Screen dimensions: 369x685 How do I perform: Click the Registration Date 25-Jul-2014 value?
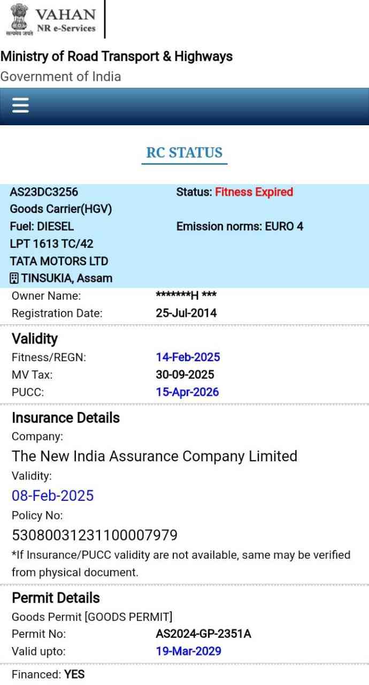click(186, 313)
